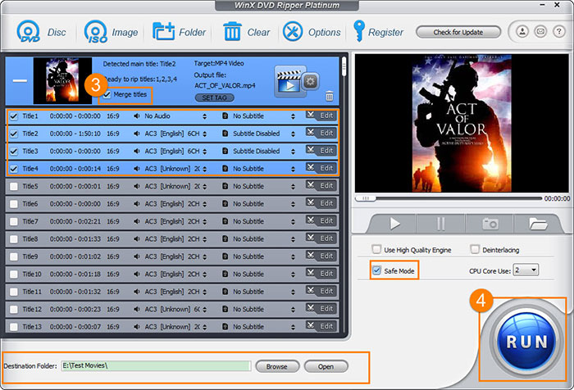
Task: Open Title1 audio track selector
Action: pos(205,116)
